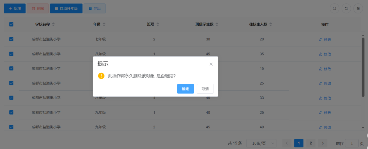The image size is (368, 149).
Task: Go to next page arrow
Action: [x=323, y=143]
